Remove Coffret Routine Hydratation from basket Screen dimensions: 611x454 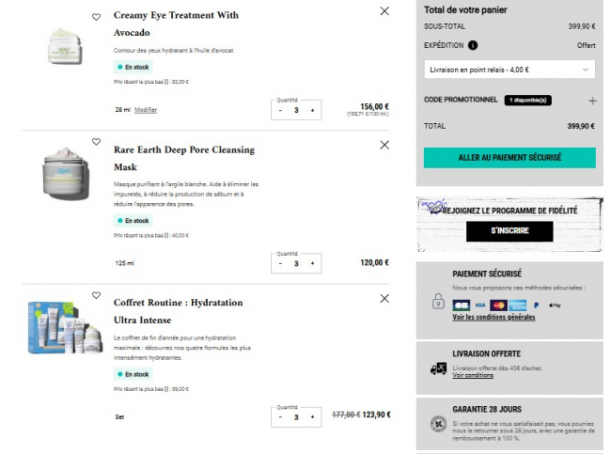click(x=384, y=298)
